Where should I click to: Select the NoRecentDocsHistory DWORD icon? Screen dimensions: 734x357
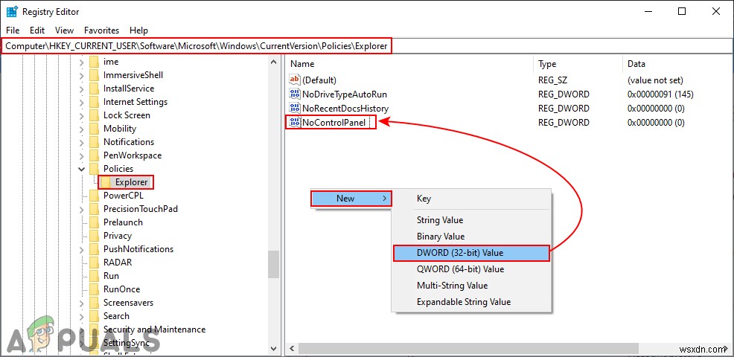coord(295,108)
